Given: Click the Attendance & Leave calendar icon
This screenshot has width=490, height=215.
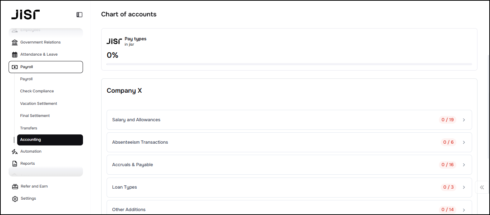Looking at the screenshot, I should pos(15,55).
